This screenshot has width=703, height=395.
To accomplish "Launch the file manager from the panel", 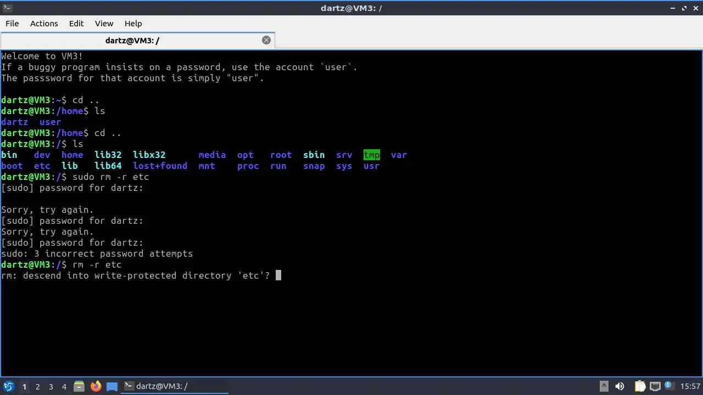I will 79,386.
